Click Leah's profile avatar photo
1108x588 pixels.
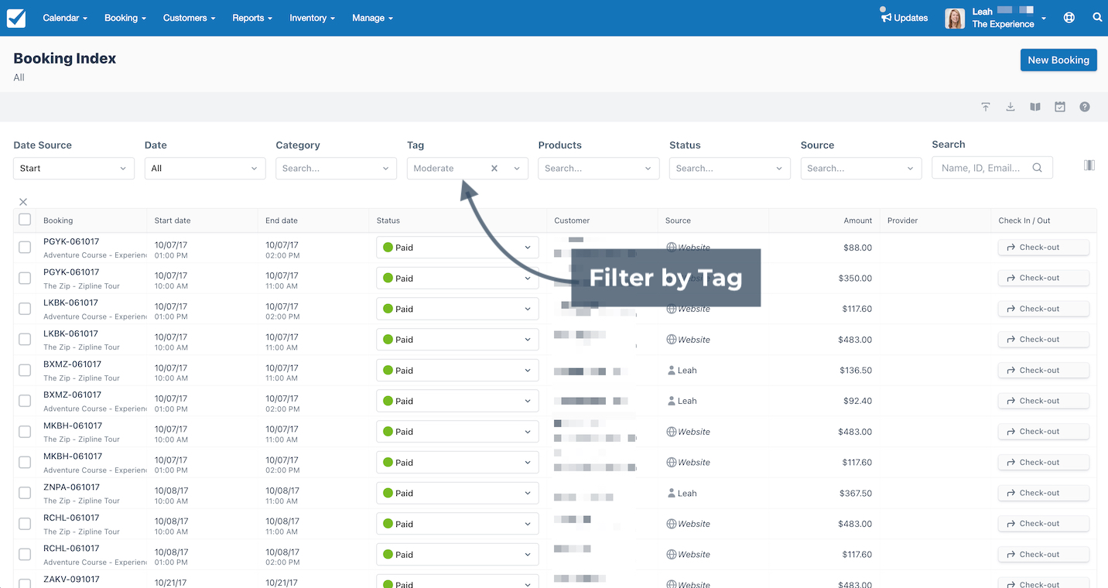click(x=955, y=19)
